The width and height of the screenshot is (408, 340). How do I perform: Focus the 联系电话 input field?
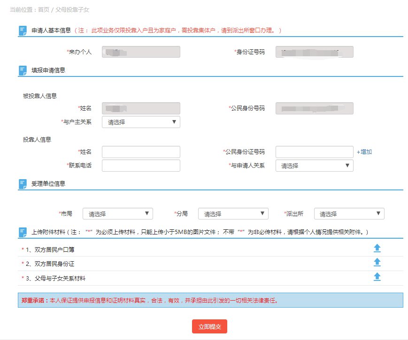(141, 166)
